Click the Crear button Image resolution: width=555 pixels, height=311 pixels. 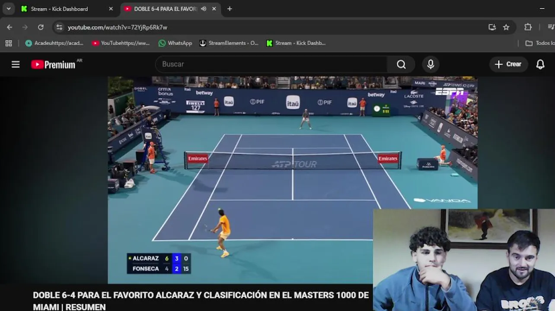pos(508,64)
